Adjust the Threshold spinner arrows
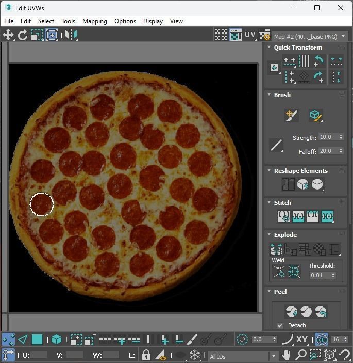This screenshot has height=363, width=353. [x=333, y=275]
